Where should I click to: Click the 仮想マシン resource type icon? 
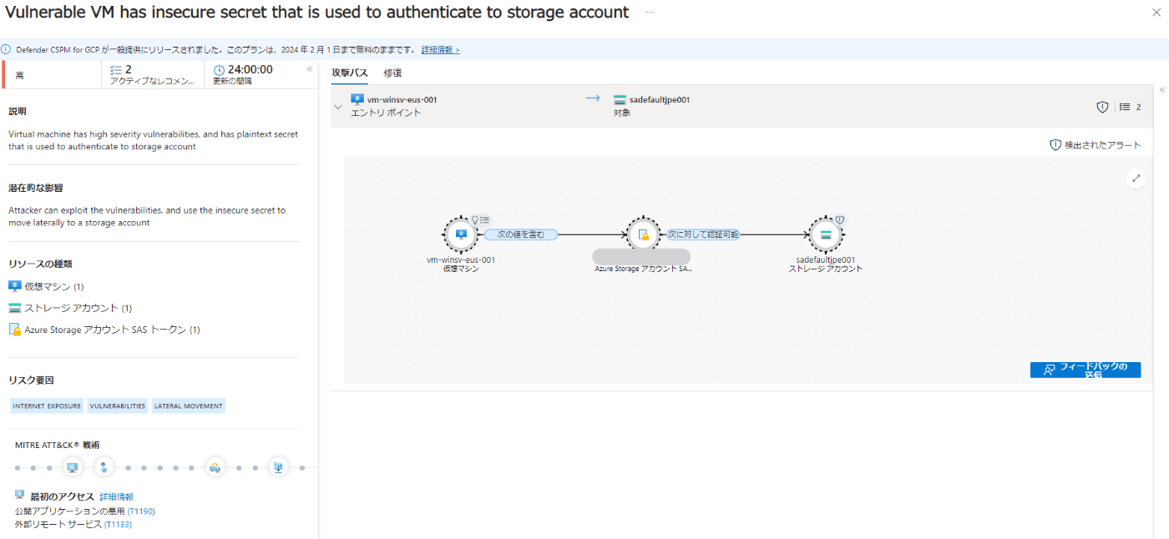point(14,286)
